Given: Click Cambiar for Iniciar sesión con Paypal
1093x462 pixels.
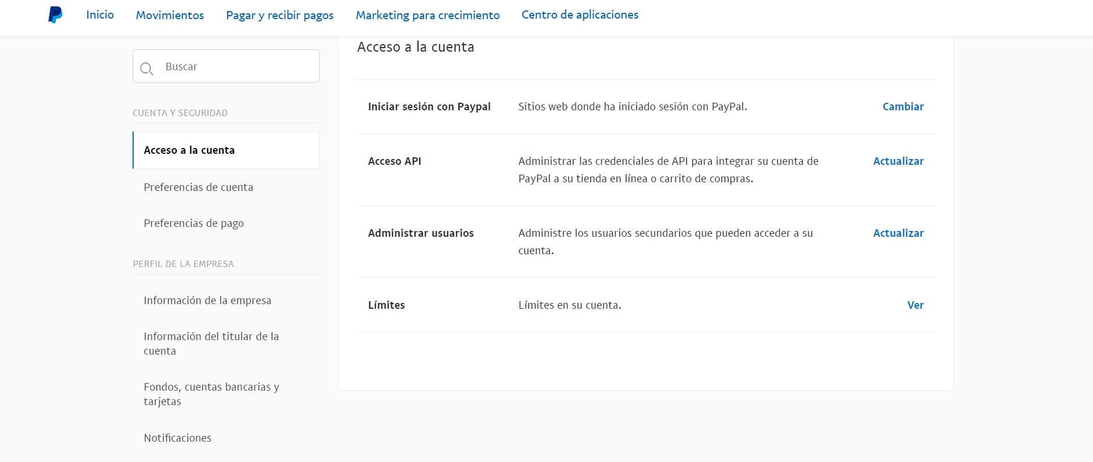Looking at the screenshot, I should click(x=903, y=107).
